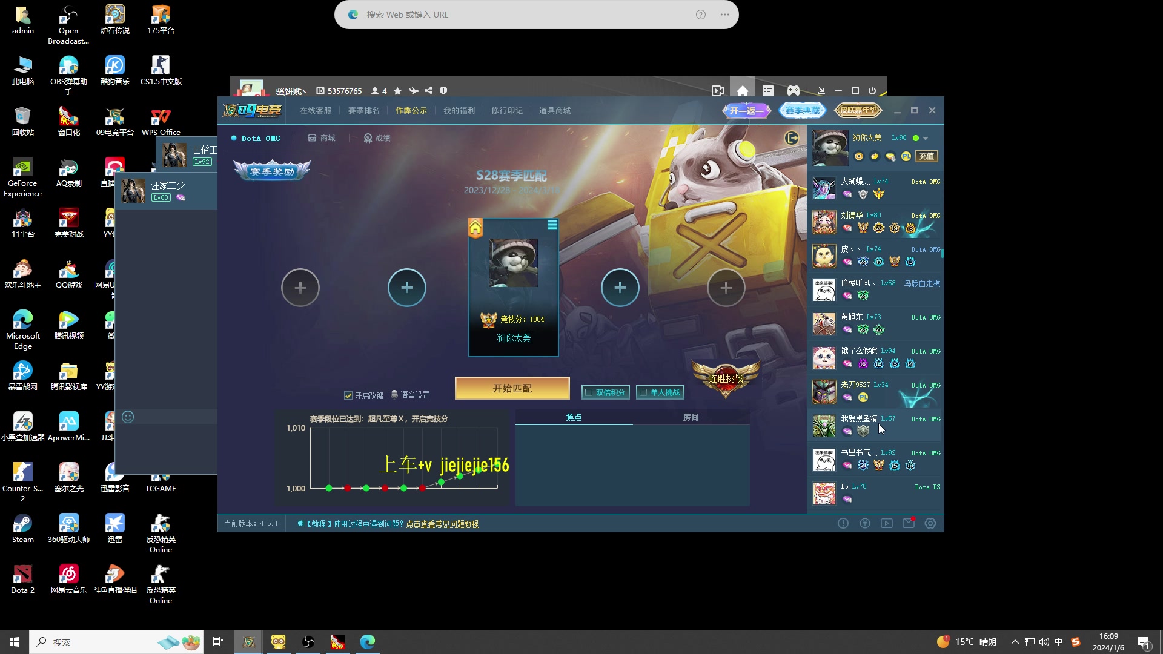Open the 赛季排名 menu

click(363, 110)
